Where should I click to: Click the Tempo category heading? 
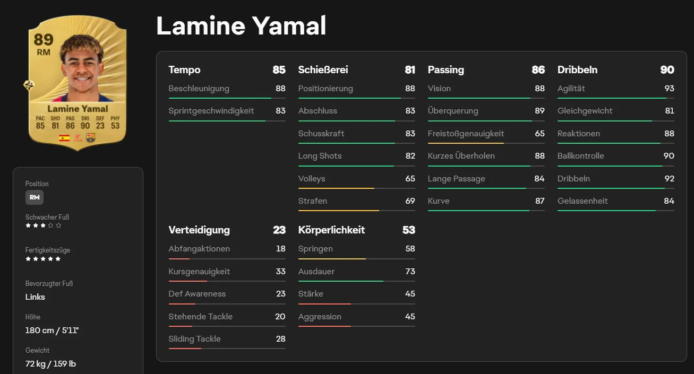pos(184,69)
